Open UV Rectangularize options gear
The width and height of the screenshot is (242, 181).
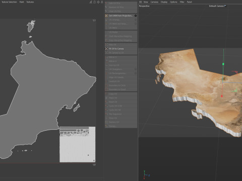click(136, 73)
